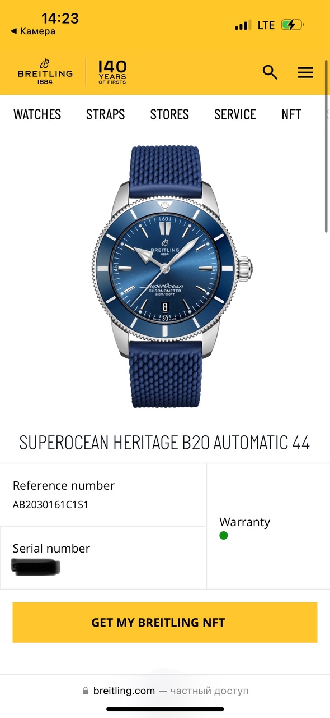This screenshot has height=718, width=330.
Task: Tap the LTE signal bars indicator
Action: click(243, 25)
